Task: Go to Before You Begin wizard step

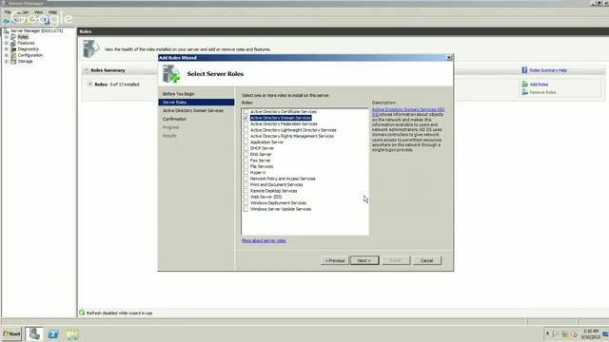Action: pos(178,94)
